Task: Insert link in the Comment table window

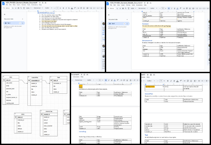Action: point(184,8)
